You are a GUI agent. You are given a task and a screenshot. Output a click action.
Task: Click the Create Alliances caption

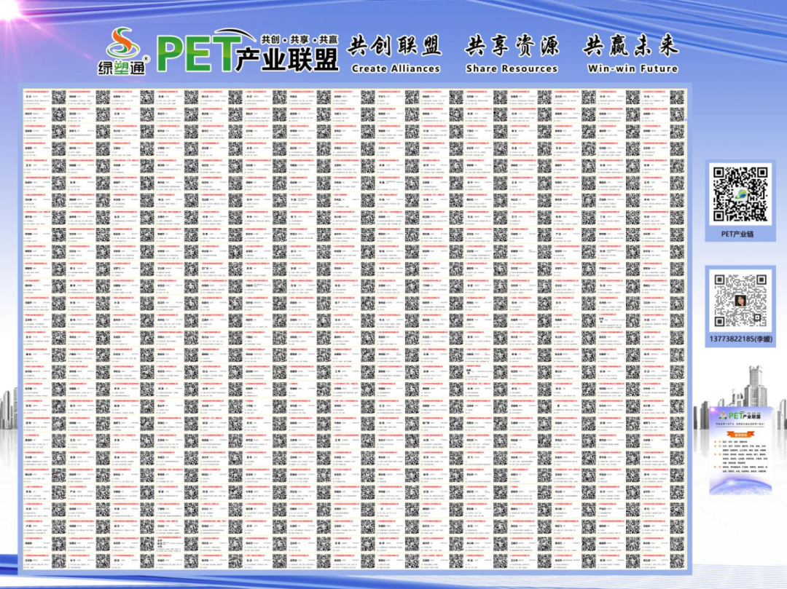tap(396, 68)
